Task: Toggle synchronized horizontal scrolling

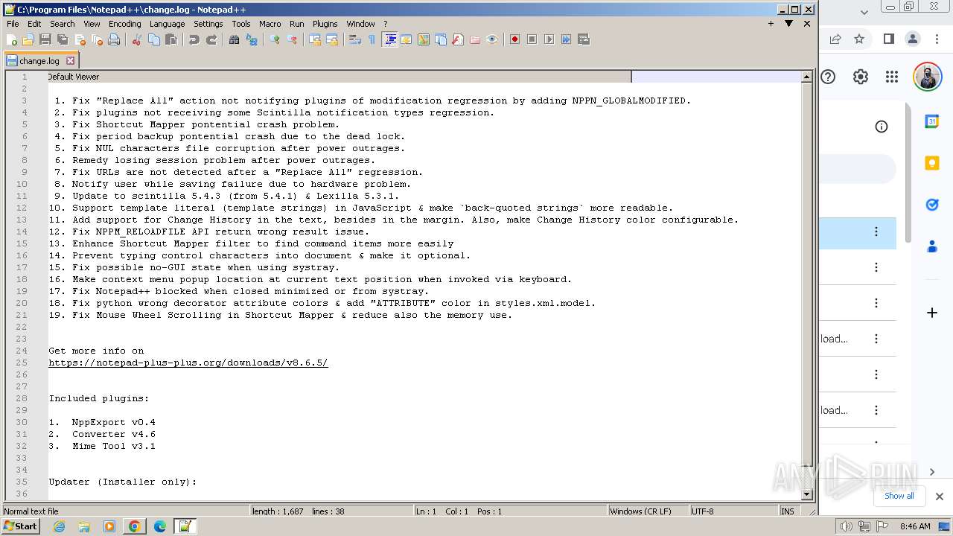Action: point(332,39)
